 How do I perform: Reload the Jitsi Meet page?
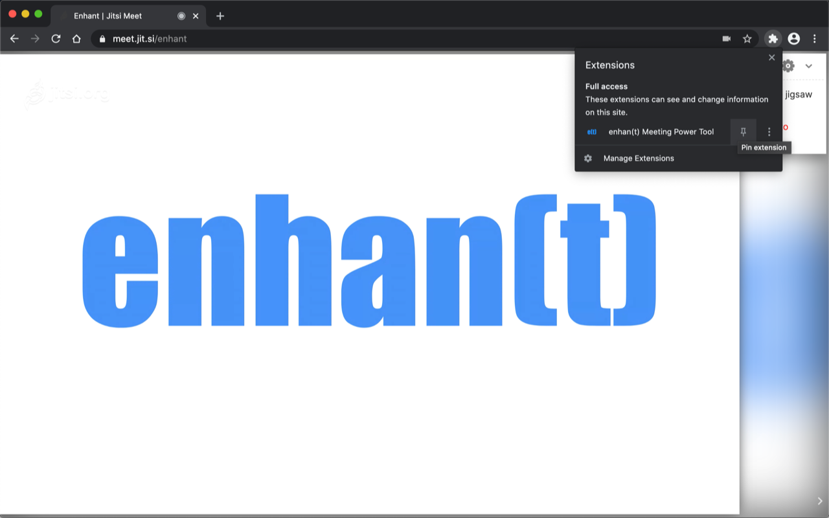click(x=56, y=39)
